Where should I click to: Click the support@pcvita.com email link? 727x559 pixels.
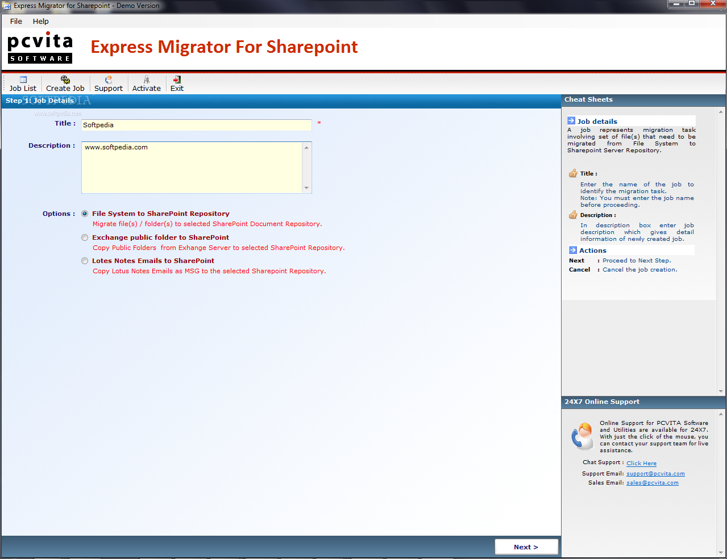coord(655,474)
